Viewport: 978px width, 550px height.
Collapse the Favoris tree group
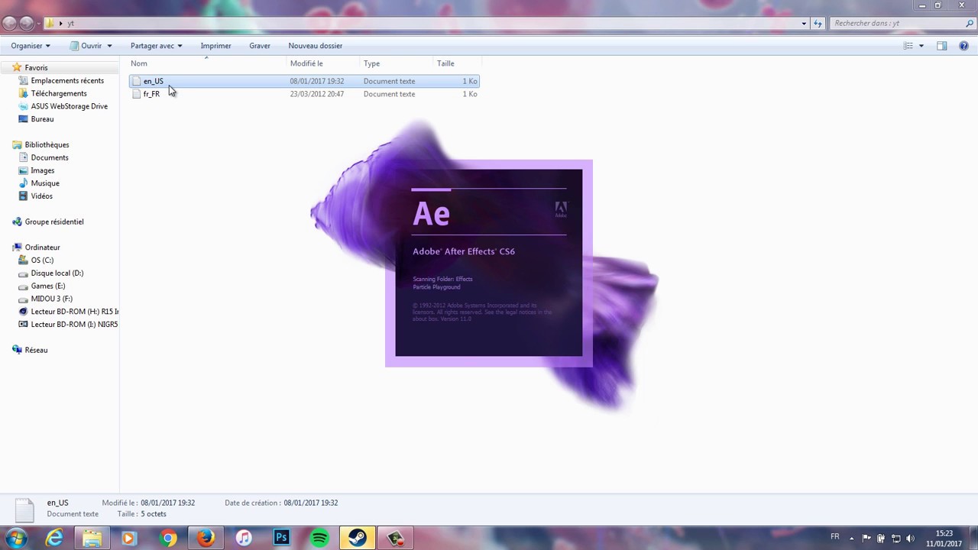(x=5, y=68)
